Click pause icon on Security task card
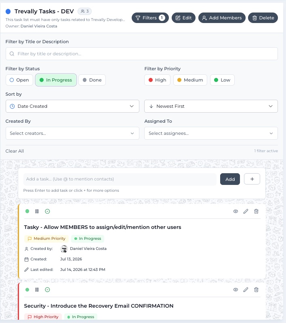The height and width of the screenshot is (323, 286). point(37,290)
